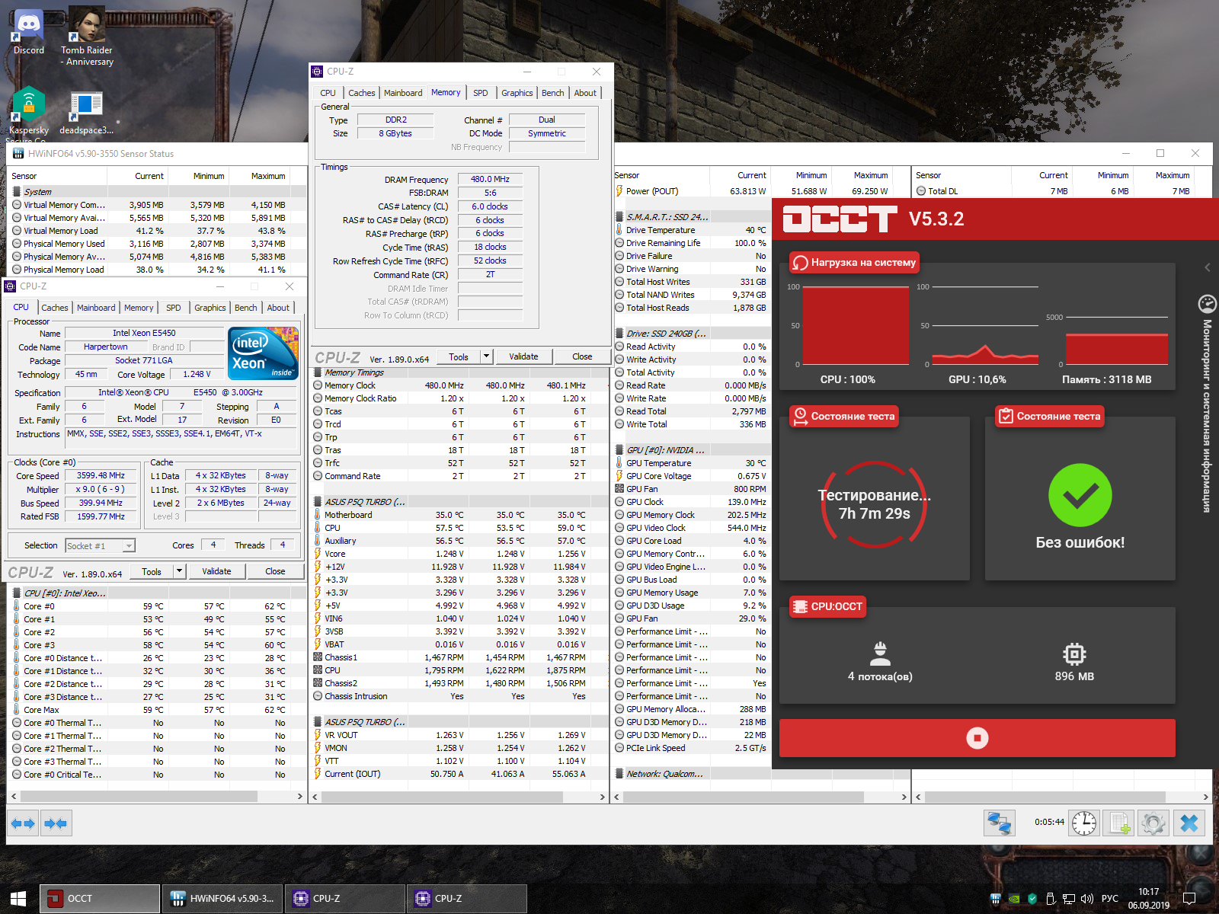Click the Intel Xeon E5450 name field
Screen dimensions: 1219x914
click(x=144, y=333)
